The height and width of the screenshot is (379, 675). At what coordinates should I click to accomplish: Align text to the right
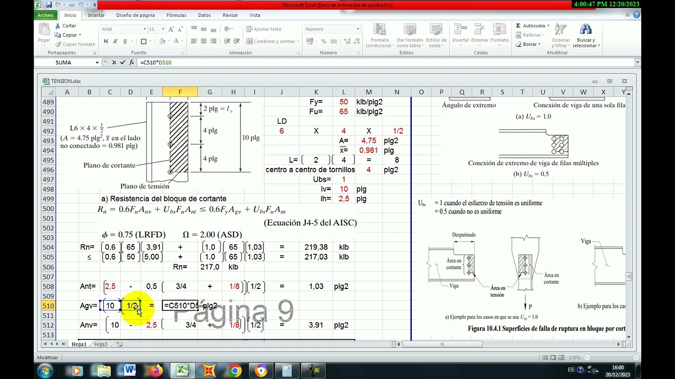click(214, 41)
